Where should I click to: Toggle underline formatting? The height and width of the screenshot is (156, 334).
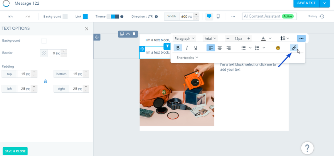coord(196,48)
